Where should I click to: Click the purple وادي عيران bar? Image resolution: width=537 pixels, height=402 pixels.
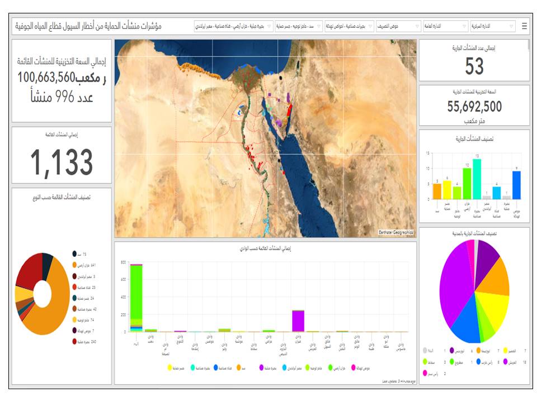(298, 320)
